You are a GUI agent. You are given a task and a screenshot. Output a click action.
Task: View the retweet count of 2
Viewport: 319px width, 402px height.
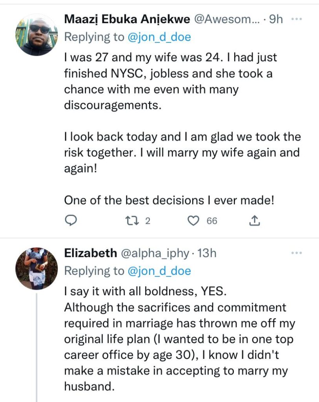[148, 221]
